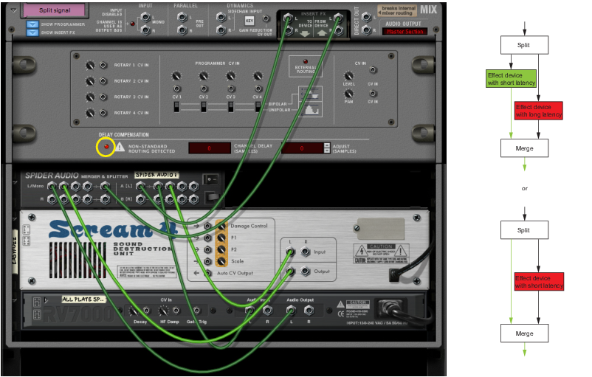Click the Show Programmer arrow button

click(33, 24)
